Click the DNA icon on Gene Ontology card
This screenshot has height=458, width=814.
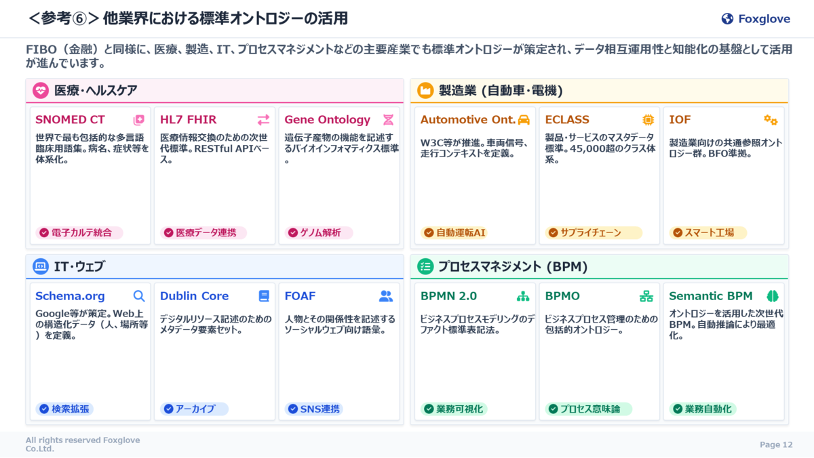pos(388,120)
